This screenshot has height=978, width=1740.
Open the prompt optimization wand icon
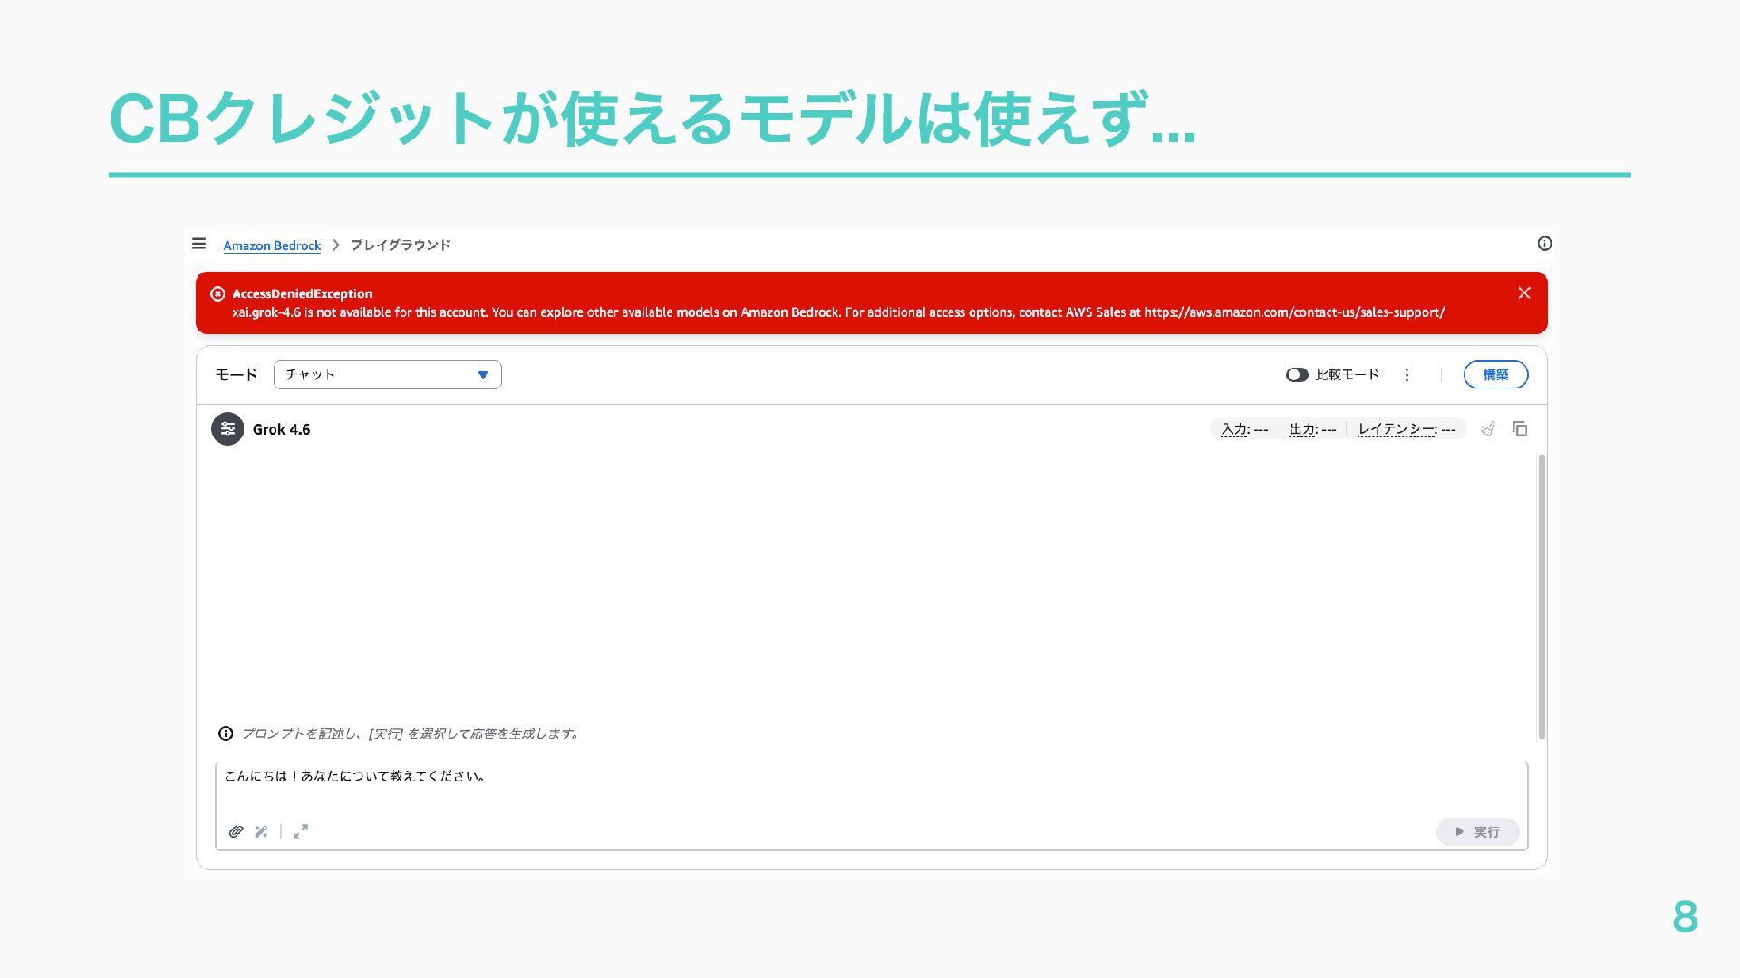261,831
